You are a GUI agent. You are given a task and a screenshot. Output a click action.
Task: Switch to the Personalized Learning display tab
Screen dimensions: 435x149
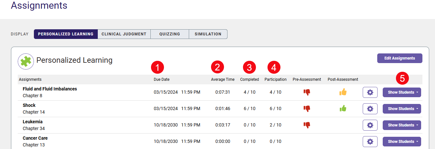[x=66, y=34]
